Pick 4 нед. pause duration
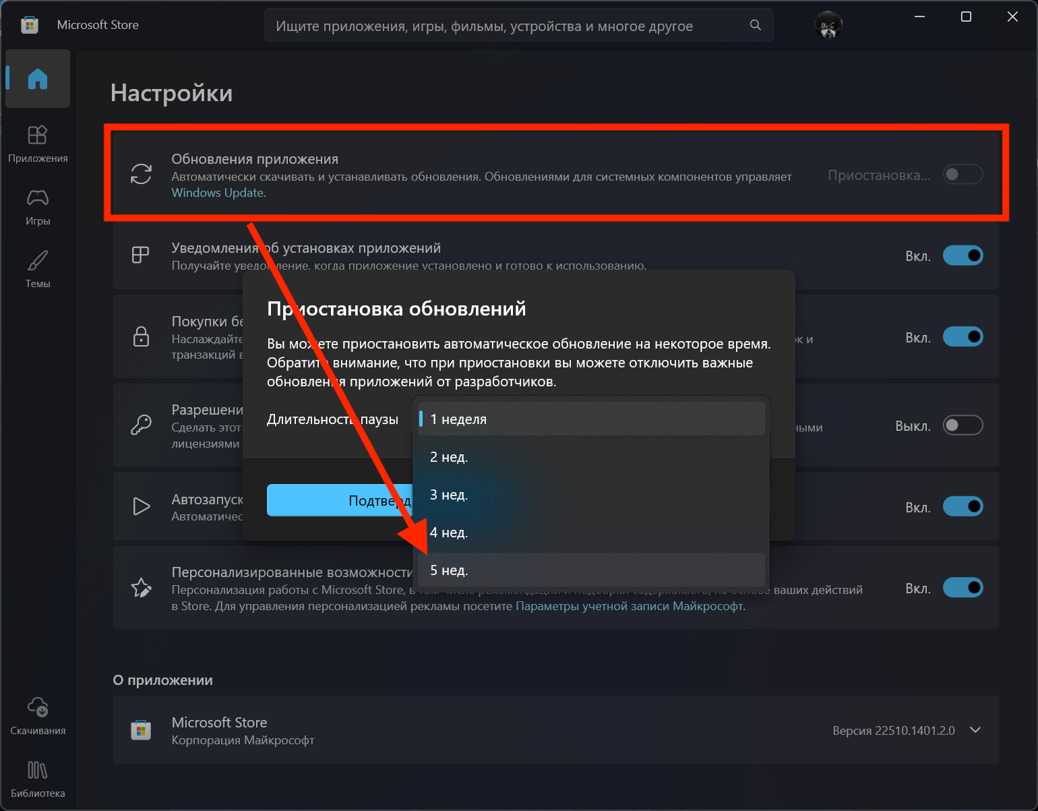The height and width of the screenshot is (811, 1038). pyautogui.click(x=591, y=532)
